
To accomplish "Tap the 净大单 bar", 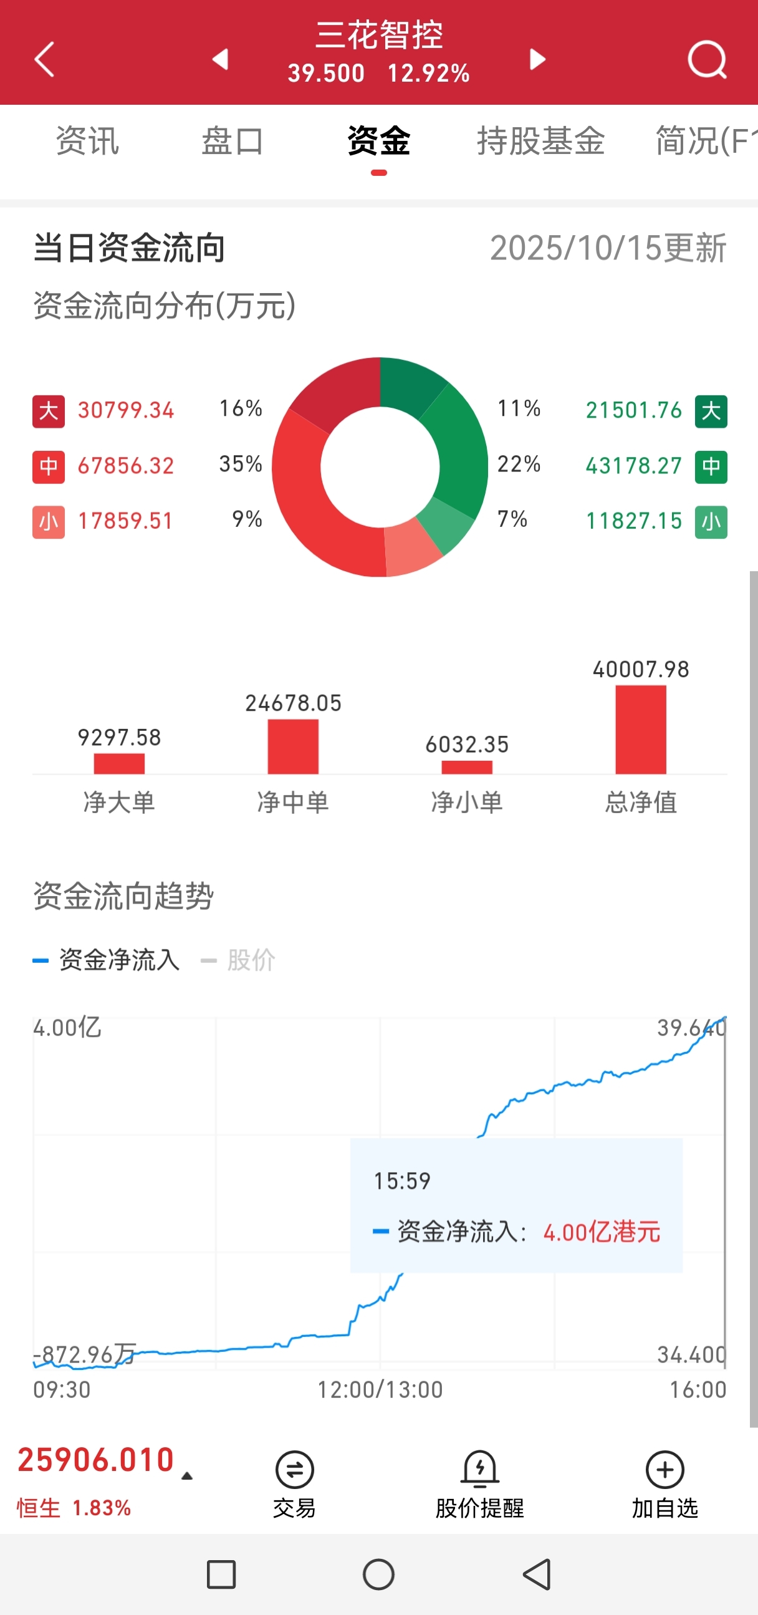I will (x=119, y=764).
